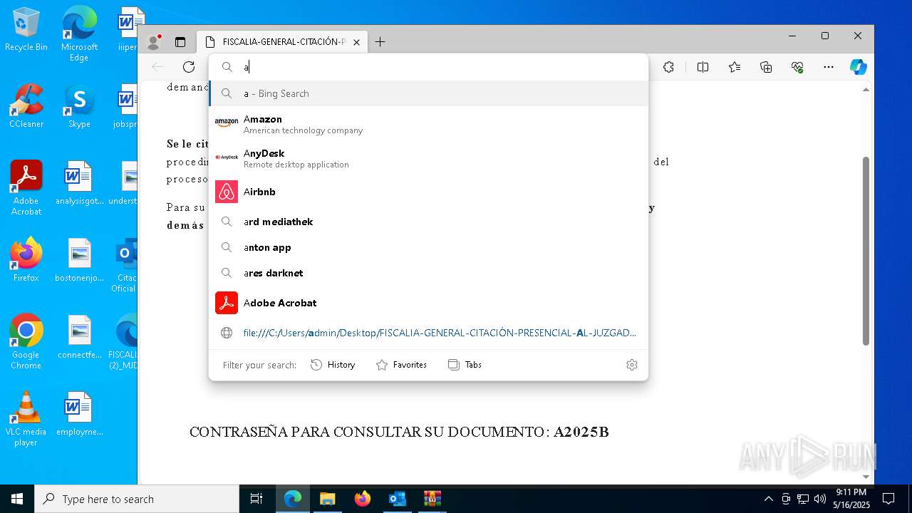Open the taskbar clock and date
The height and width of the screenshot is (513, 912).
tap(851, 499)
